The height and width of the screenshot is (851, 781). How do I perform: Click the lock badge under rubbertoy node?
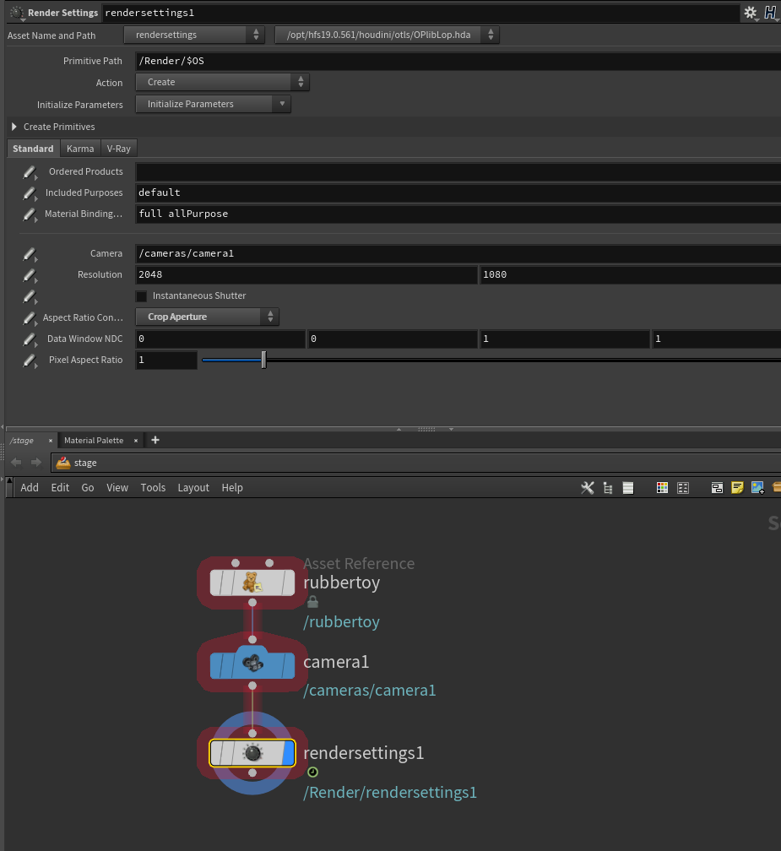tap(312, 602)
